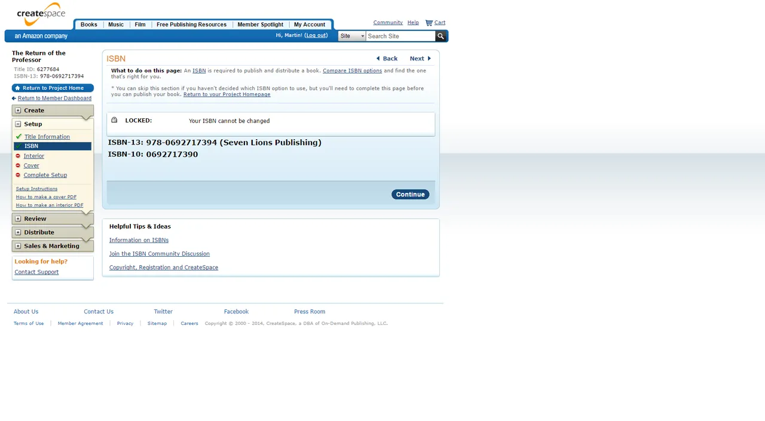Screen dimensions: 765x421
Task: Click About Us footer link
Action: [26, 312]
